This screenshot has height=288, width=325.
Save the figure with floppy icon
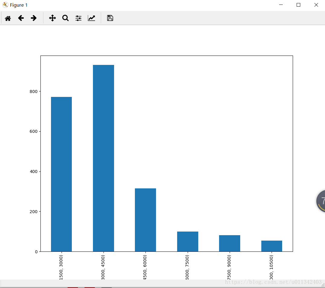110,18
